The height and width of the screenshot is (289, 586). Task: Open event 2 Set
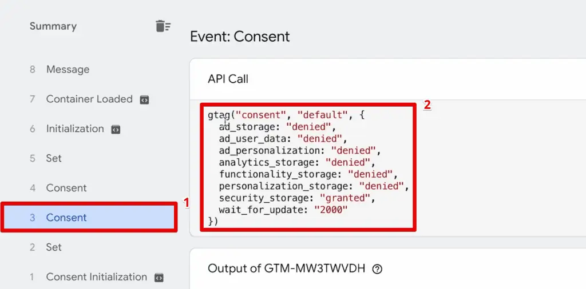88,247
